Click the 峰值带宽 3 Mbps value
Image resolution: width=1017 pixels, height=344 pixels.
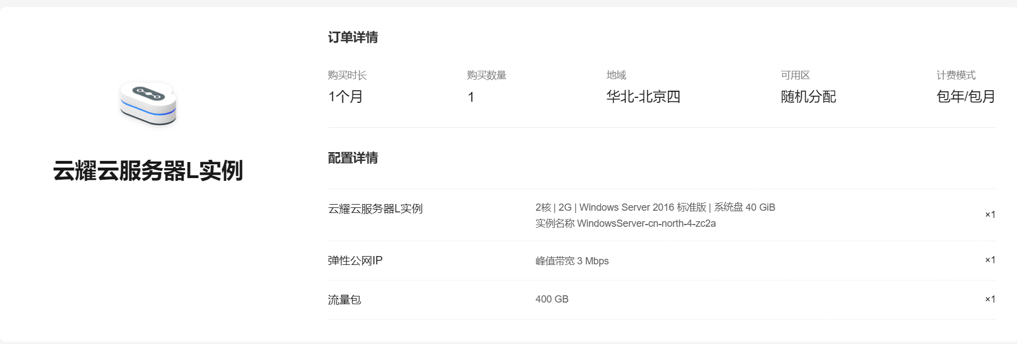[572, 261]
